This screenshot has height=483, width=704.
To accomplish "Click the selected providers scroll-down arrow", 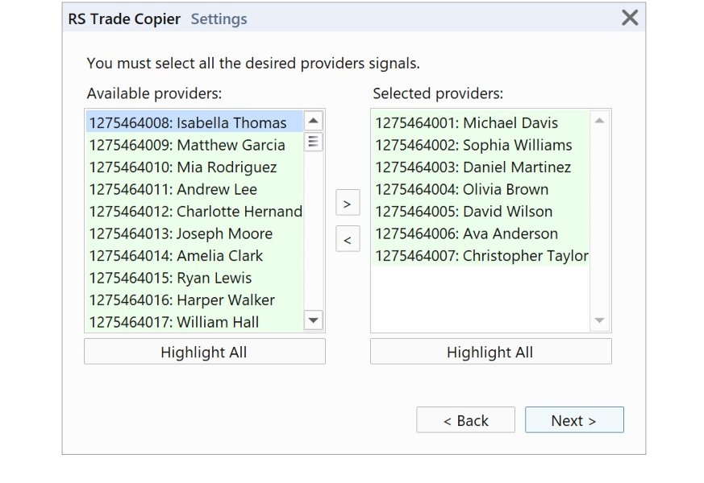I will [x=599, y=320].
